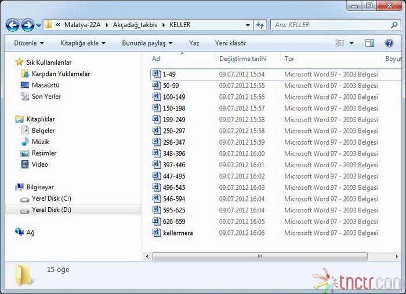Sort by the Ad column header

[155, 58]
